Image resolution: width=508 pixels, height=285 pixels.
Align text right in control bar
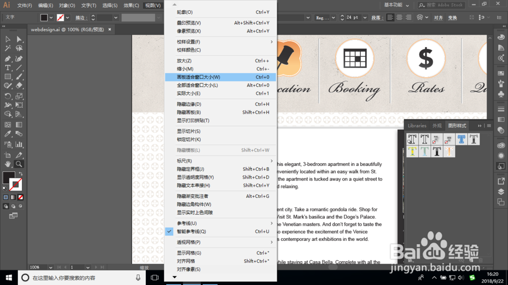(408, 17)
